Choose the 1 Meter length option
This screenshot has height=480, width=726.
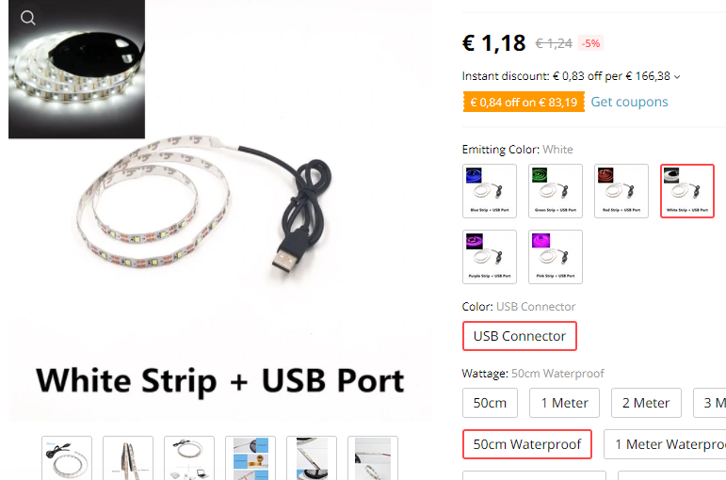564,403
